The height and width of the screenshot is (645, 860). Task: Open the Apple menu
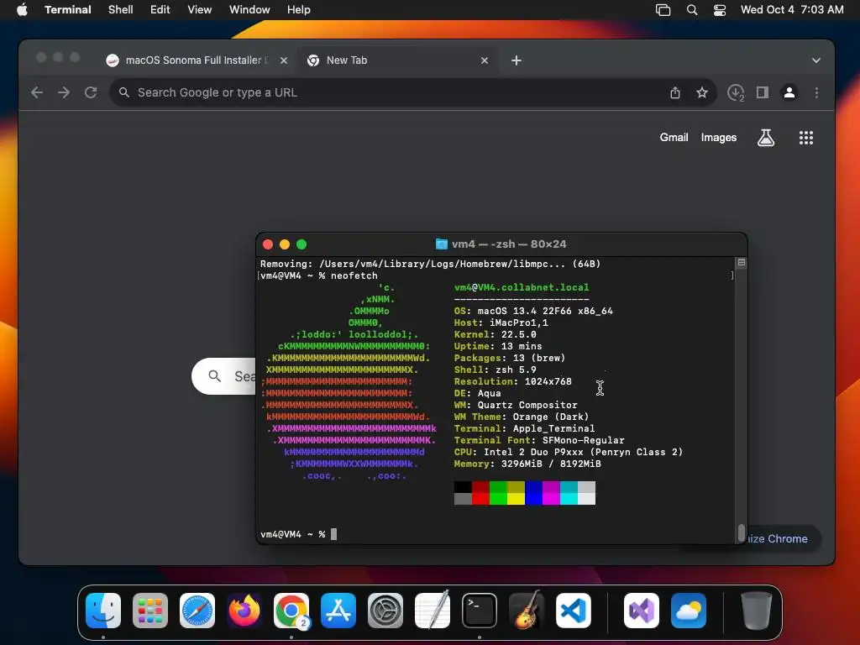pyautogui.click(x=22, y=10)
